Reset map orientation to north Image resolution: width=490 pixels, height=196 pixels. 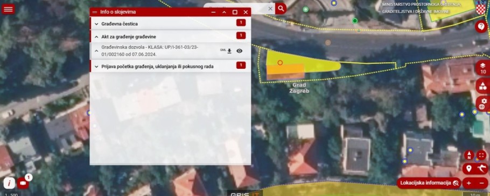[469, 155]
